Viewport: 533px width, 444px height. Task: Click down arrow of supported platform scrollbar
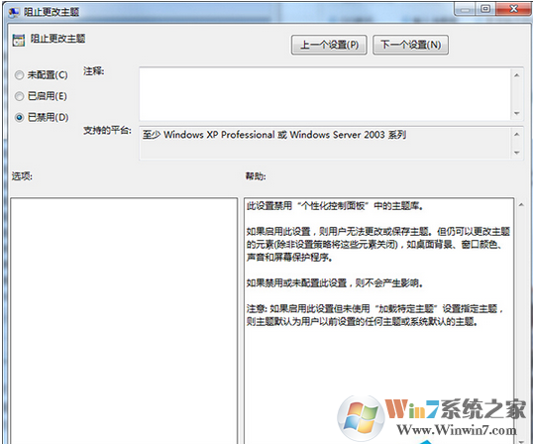pyautogui.click(x=517, y=153)
